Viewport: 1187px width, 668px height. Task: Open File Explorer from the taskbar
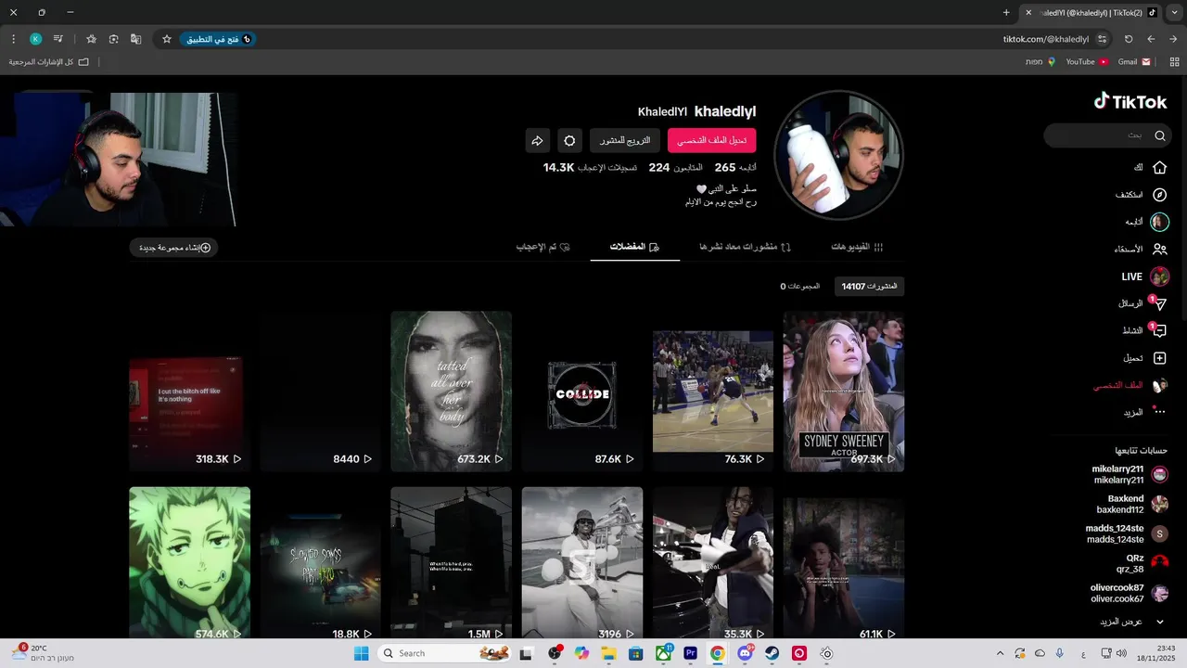608,653
